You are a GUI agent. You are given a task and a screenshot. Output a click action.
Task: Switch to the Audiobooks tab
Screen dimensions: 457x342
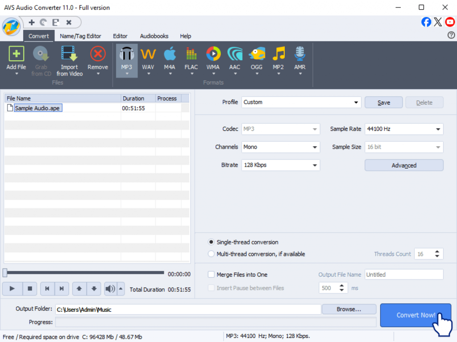tap(154, 36)
